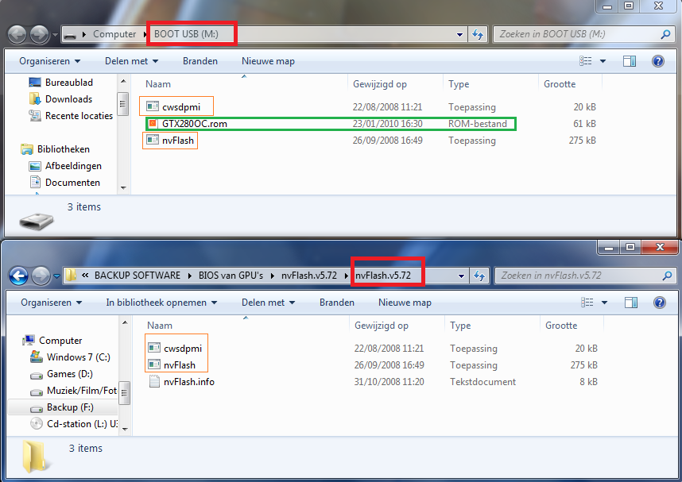
Task: Open In bibliotheek opnemen dropdown
Action: coord(161,303)
